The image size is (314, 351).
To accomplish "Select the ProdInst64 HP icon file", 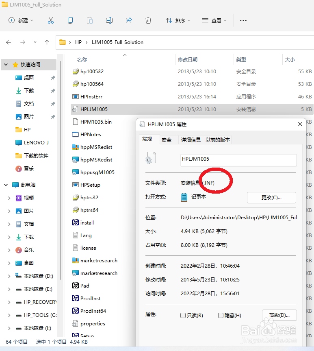I will pos(76,311).
